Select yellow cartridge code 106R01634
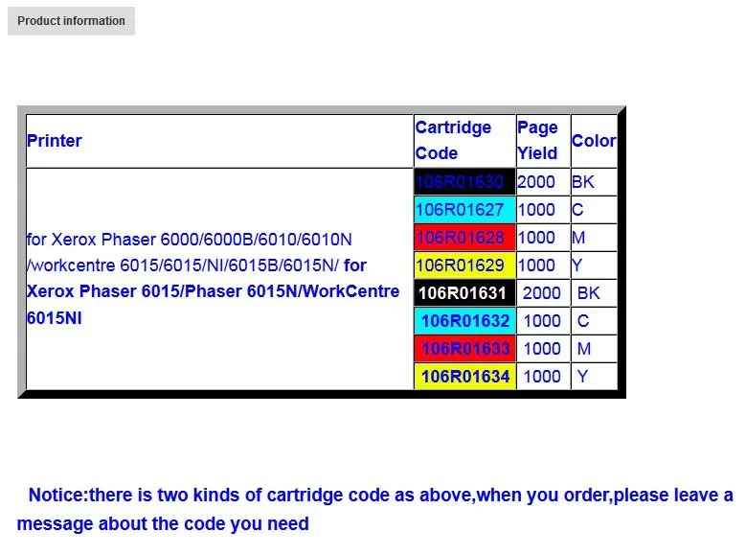Viewport: 746px width, 554px height. pos(465,377)
